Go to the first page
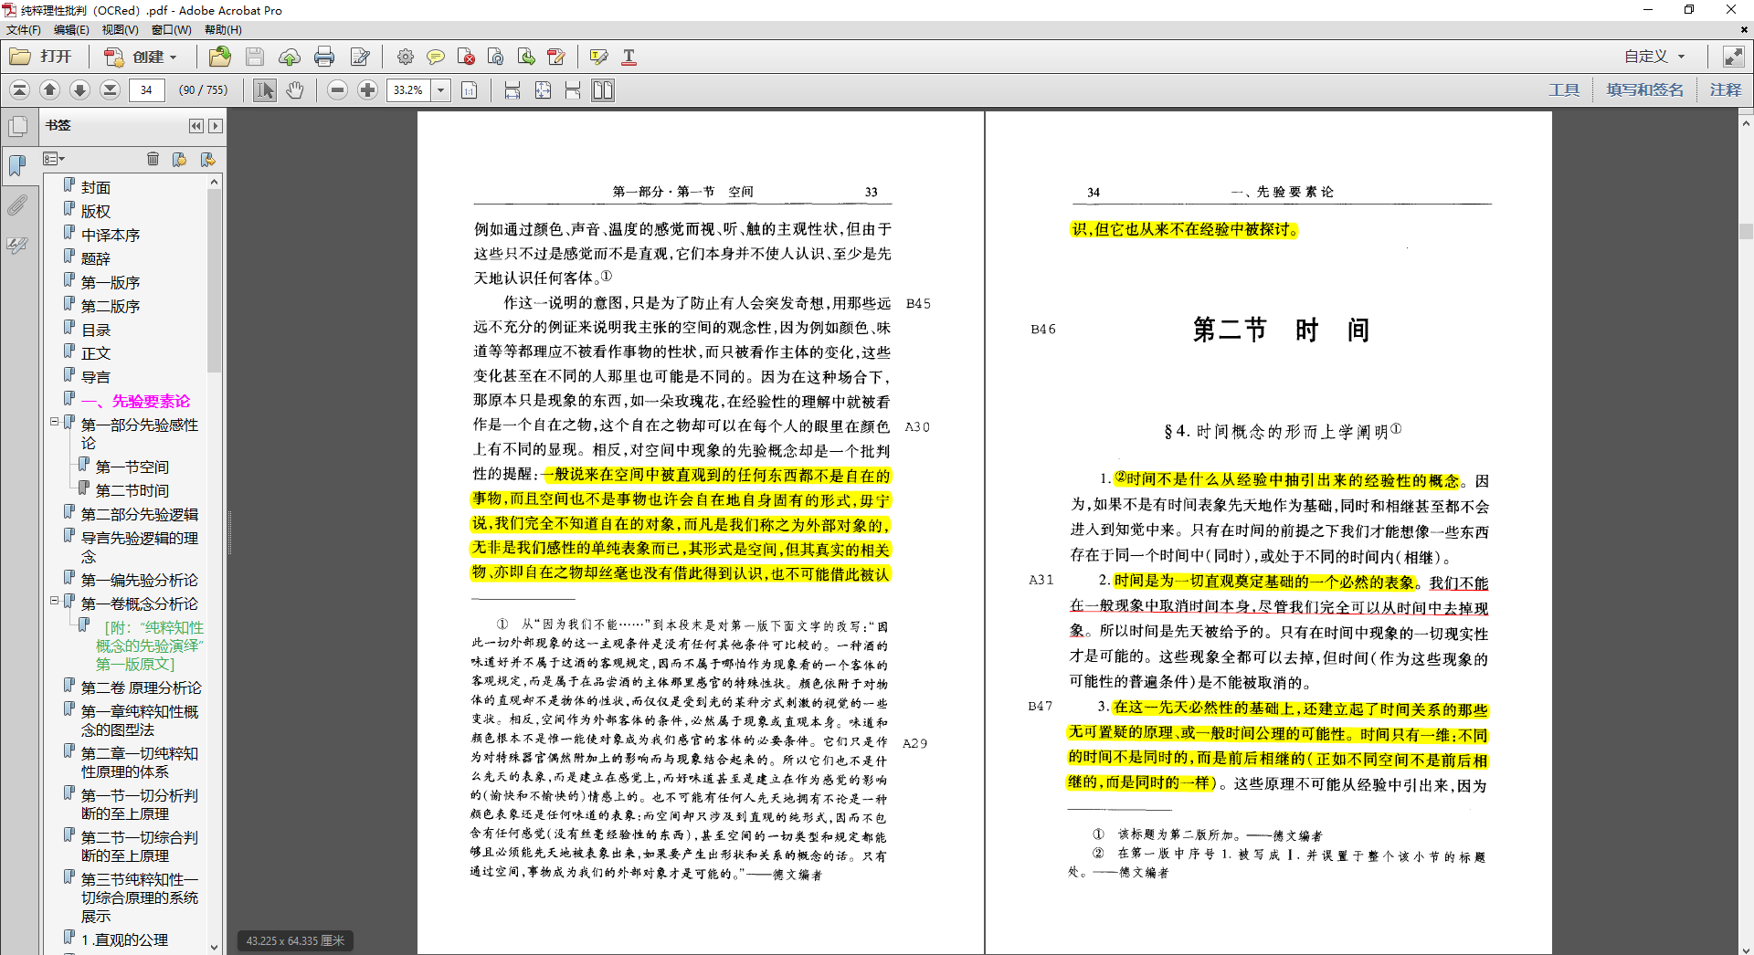This screenshot has width=1754, height=955. pos(20,89)
